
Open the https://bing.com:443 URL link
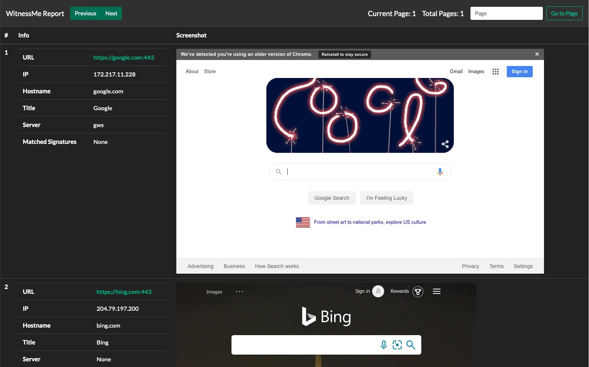[x=124, y=292]
